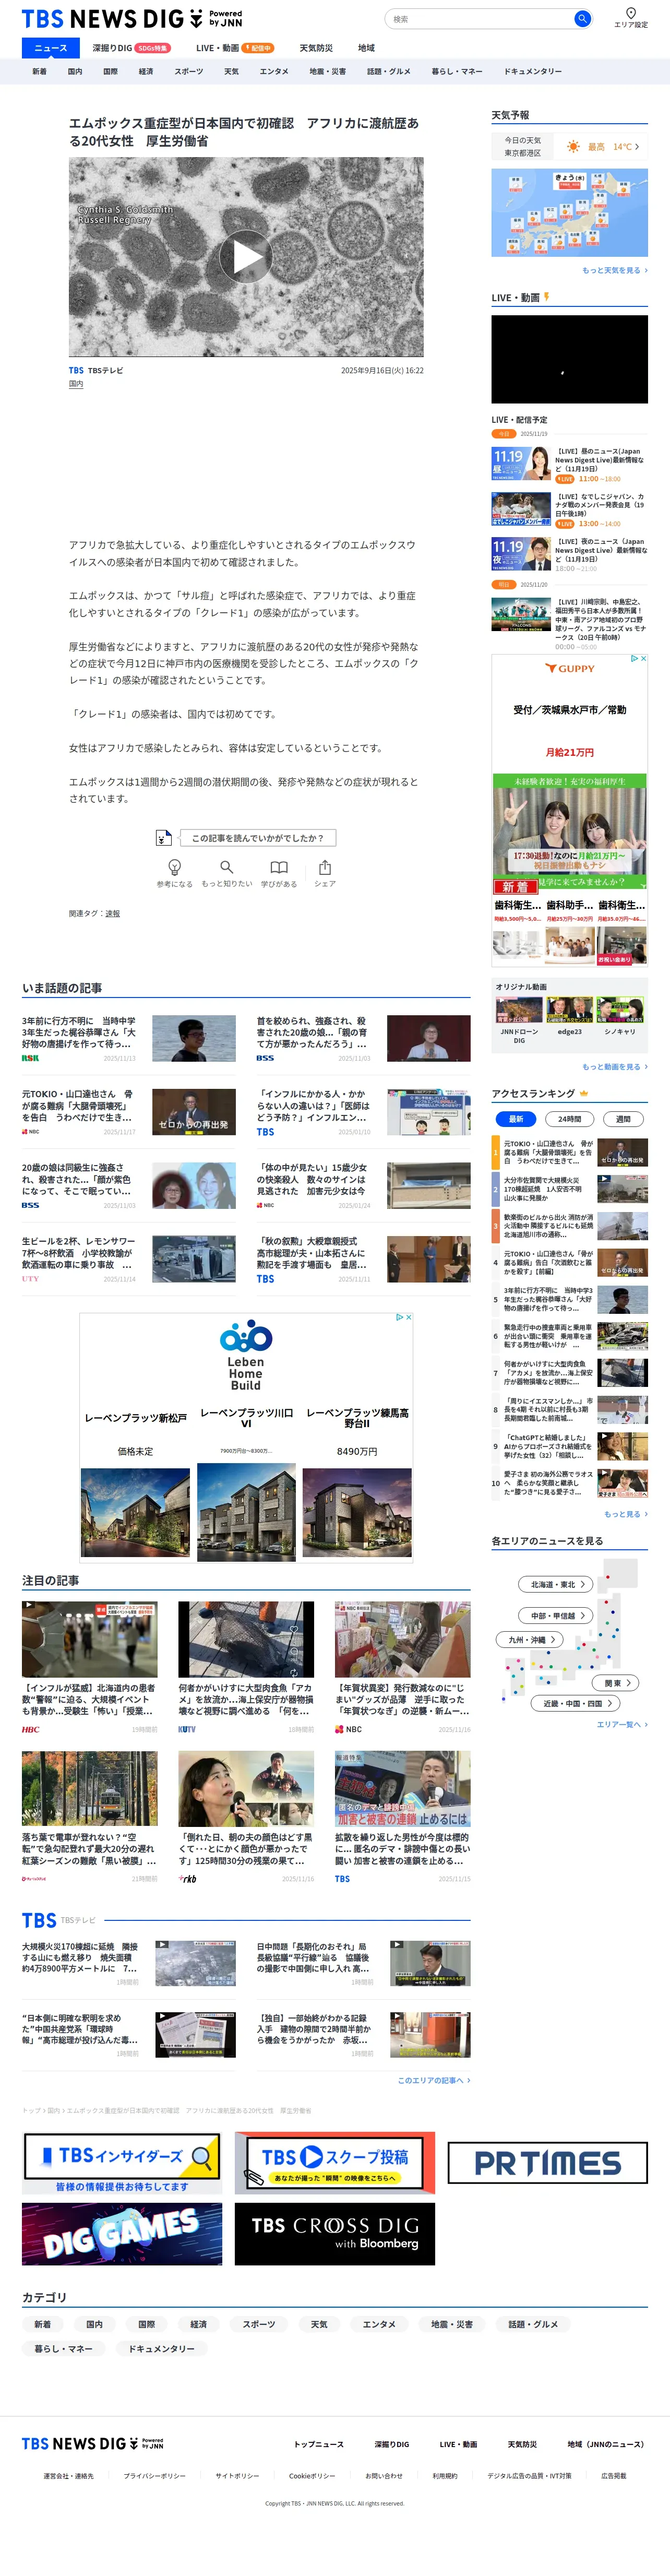Switch to the LIVE・動画 tab

pyautogui.click(x=234, y=48)
